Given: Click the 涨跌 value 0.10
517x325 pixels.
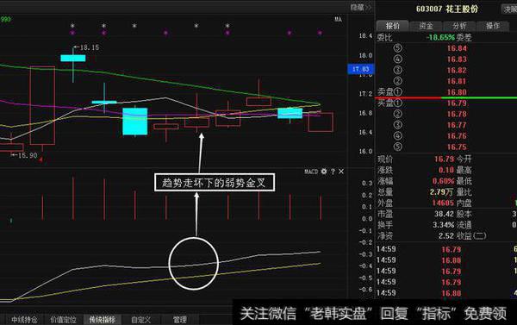Looking at the screenshot, I should [x=446, y=170].
